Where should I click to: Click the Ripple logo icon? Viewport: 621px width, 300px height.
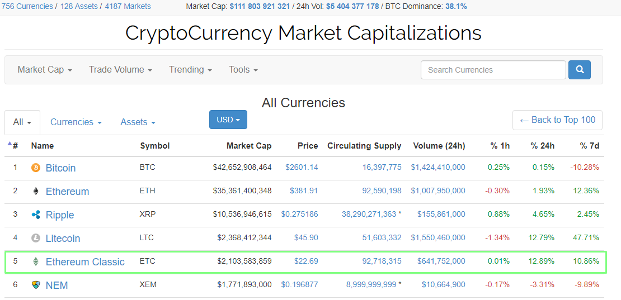36,215
